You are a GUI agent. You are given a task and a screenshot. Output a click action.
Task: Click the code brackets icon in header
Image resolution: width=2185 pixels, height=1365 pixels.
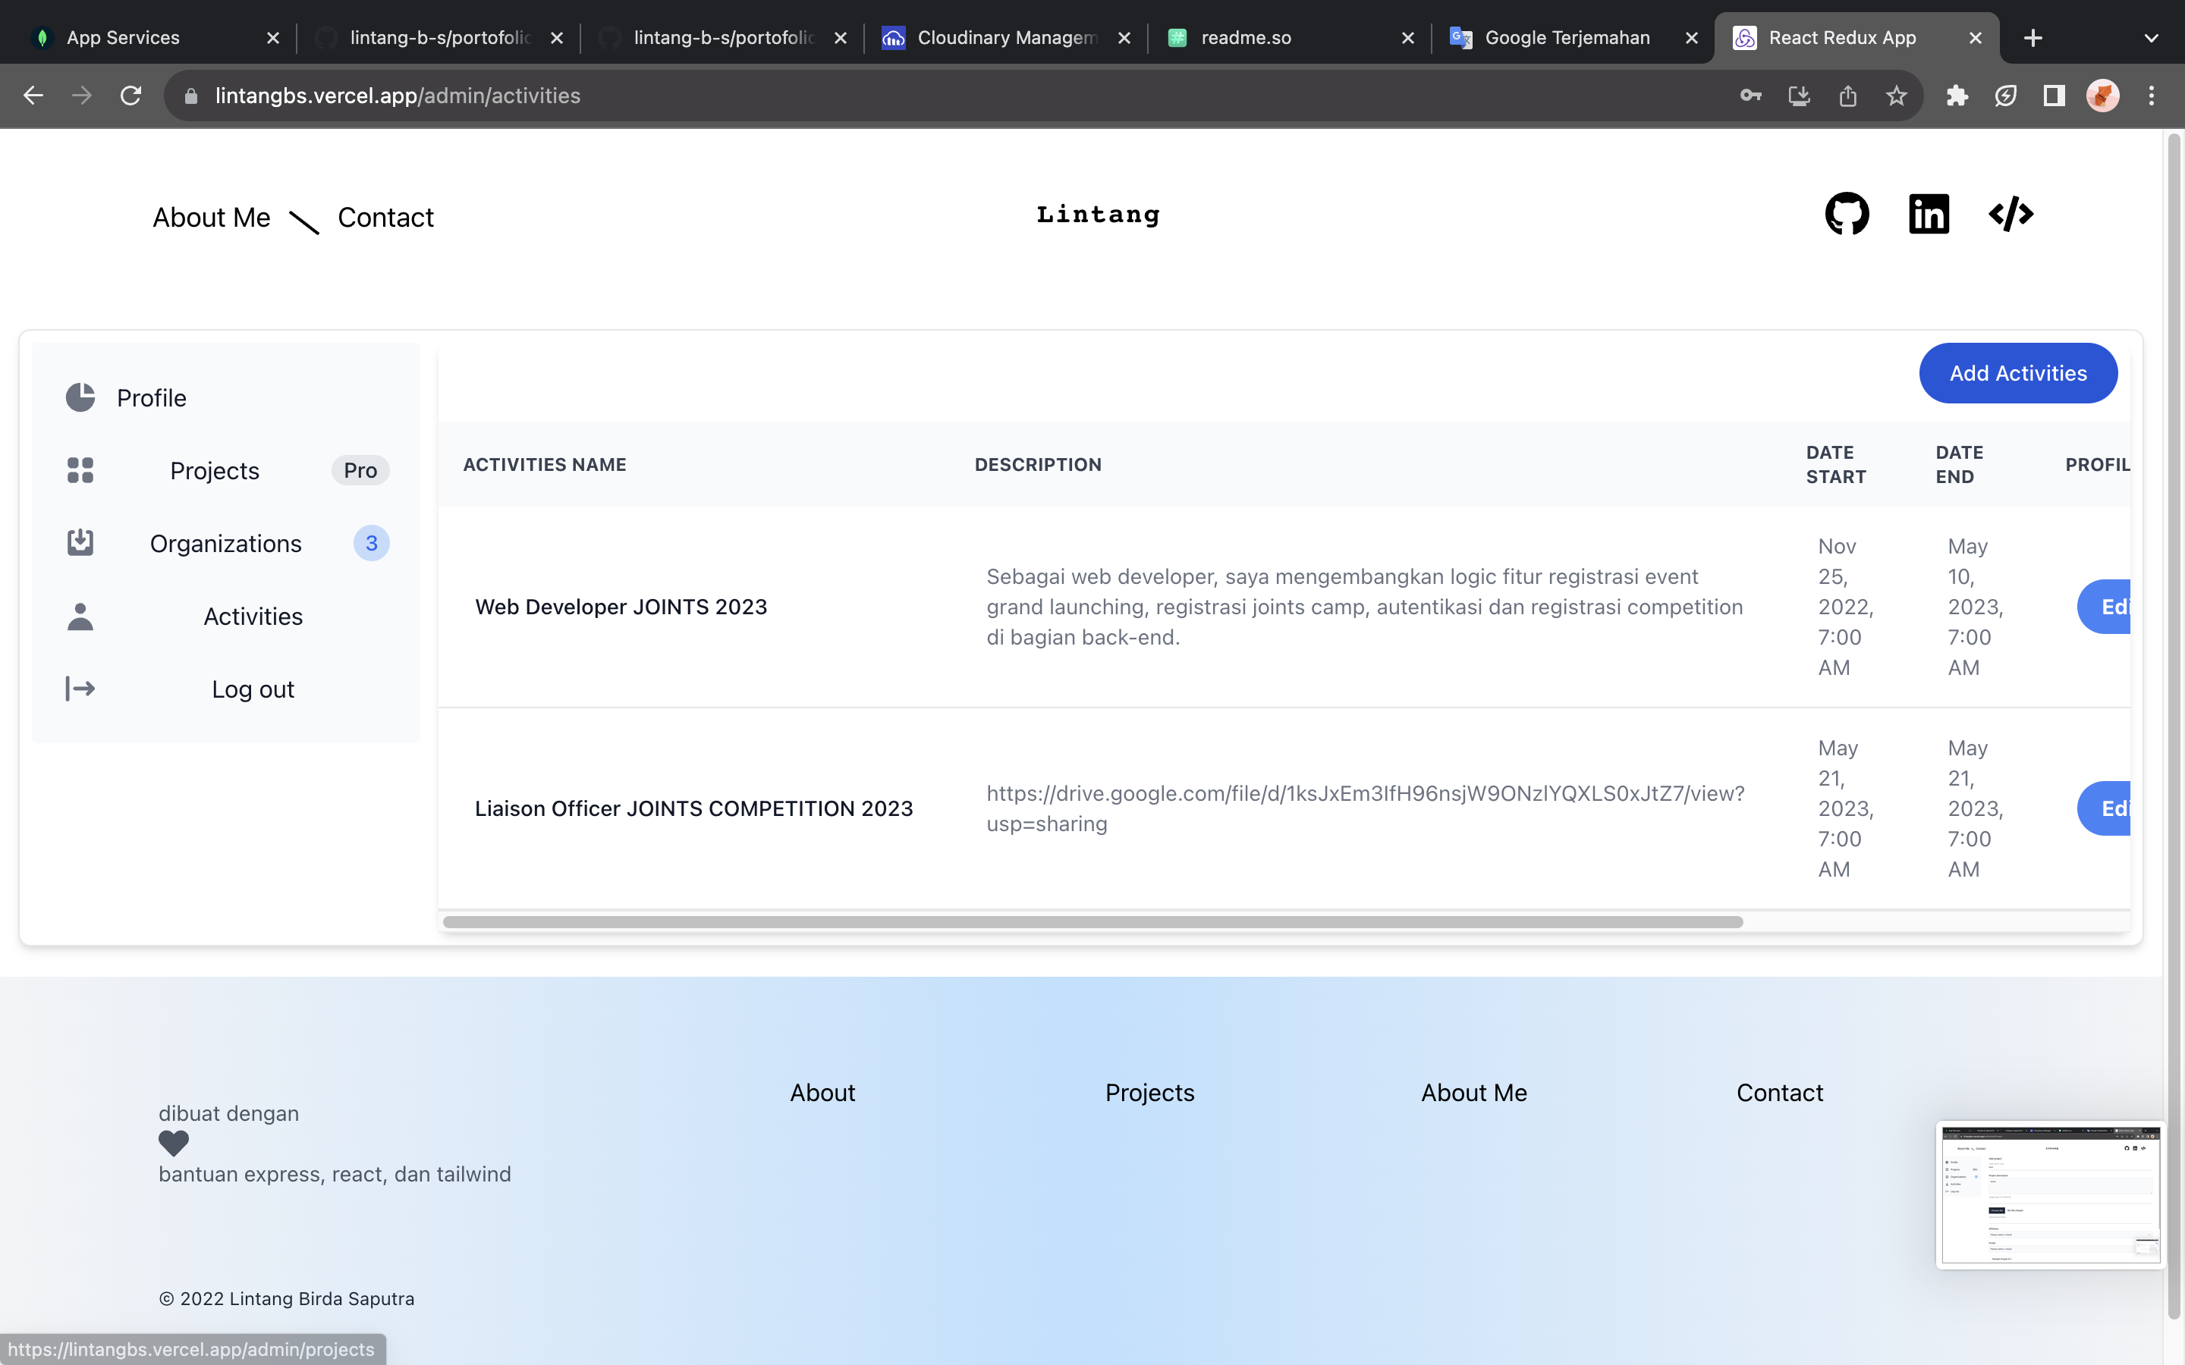[2011, 214]
